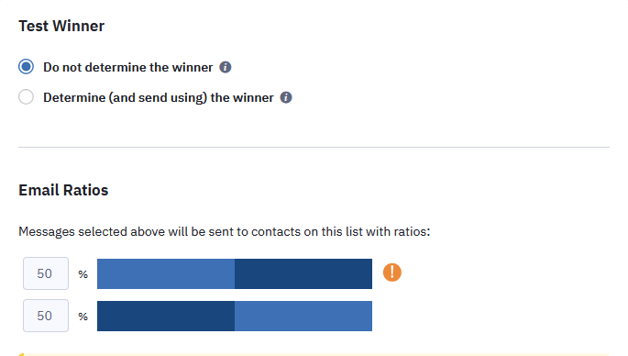
Task: Click the orange exclamation warning icon
Action: (x=392, y=273)
